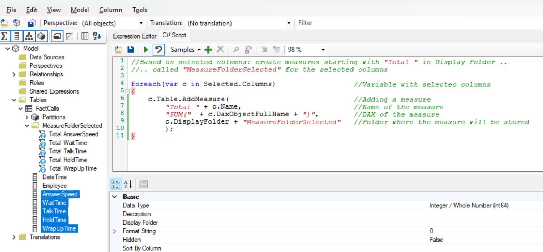Switch to the C# Script tab
The image size is (543, 252).
pos(174,35)
